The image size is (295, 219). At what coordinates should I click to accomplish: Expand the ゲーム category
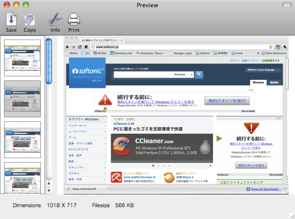(x=87, y=138)
